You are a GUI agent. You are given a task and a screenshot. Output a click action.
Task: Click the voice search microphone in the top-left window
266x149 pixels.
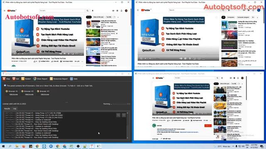click(93, 11)
